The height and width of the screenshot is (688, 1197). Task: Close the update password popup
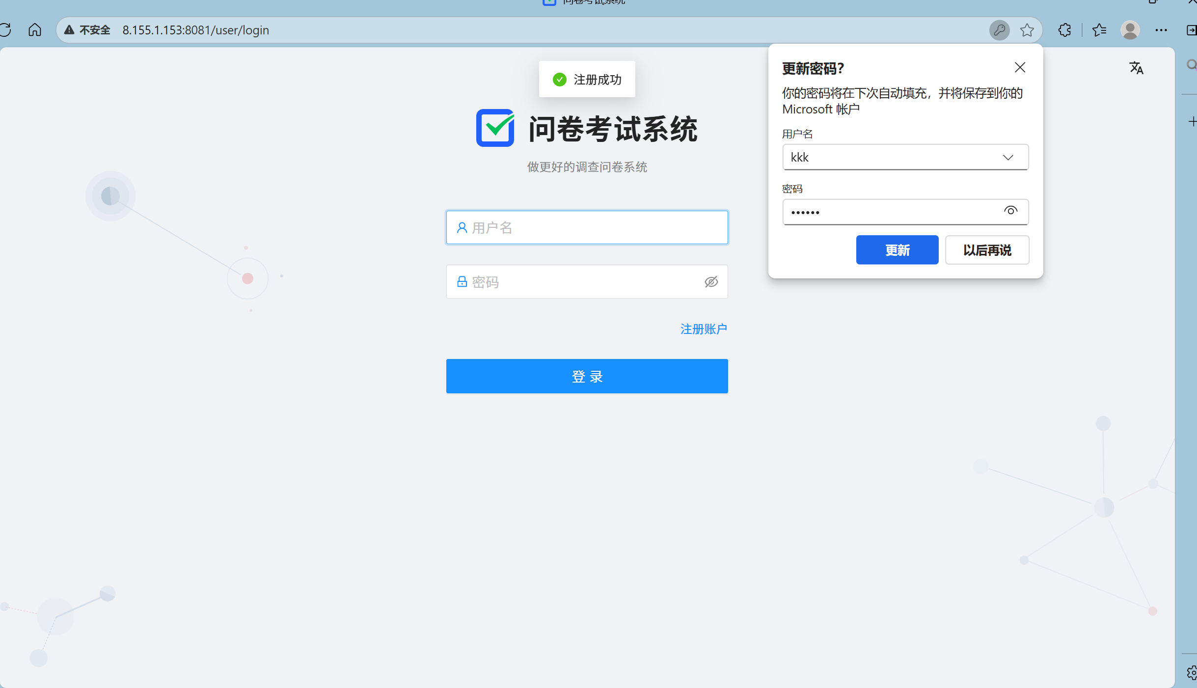point(1020,67)
